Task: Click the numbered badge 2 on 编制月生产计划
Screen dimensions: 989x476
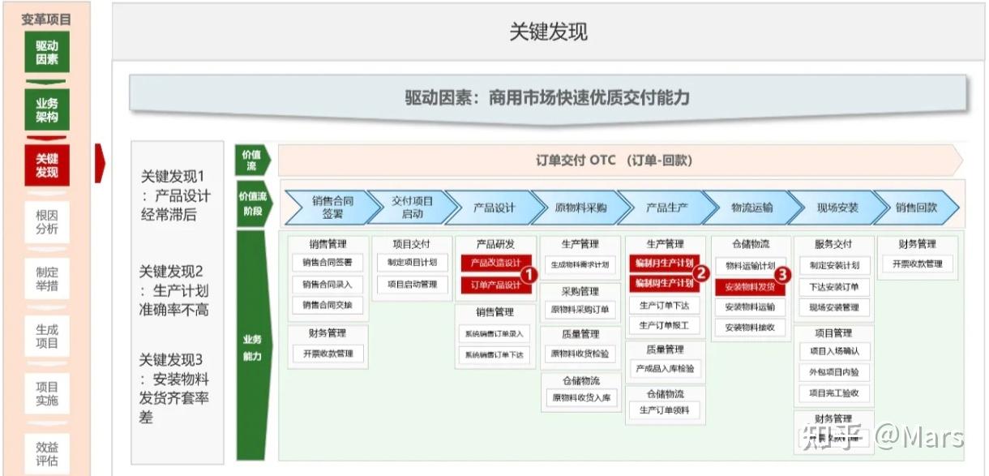Action: point(701,272)
